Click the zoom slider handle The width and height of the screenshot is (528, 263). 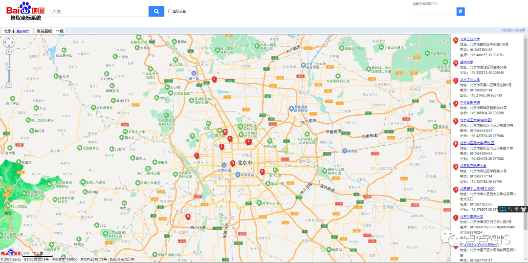pyautogui.click(x=9, y=69)
